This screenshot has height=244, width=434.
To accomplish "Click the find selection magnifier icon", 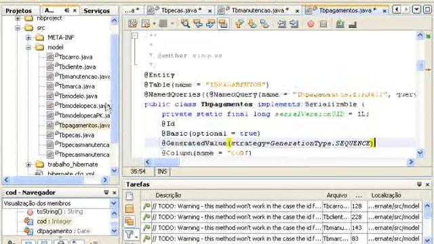I will (x=185, y=24).
